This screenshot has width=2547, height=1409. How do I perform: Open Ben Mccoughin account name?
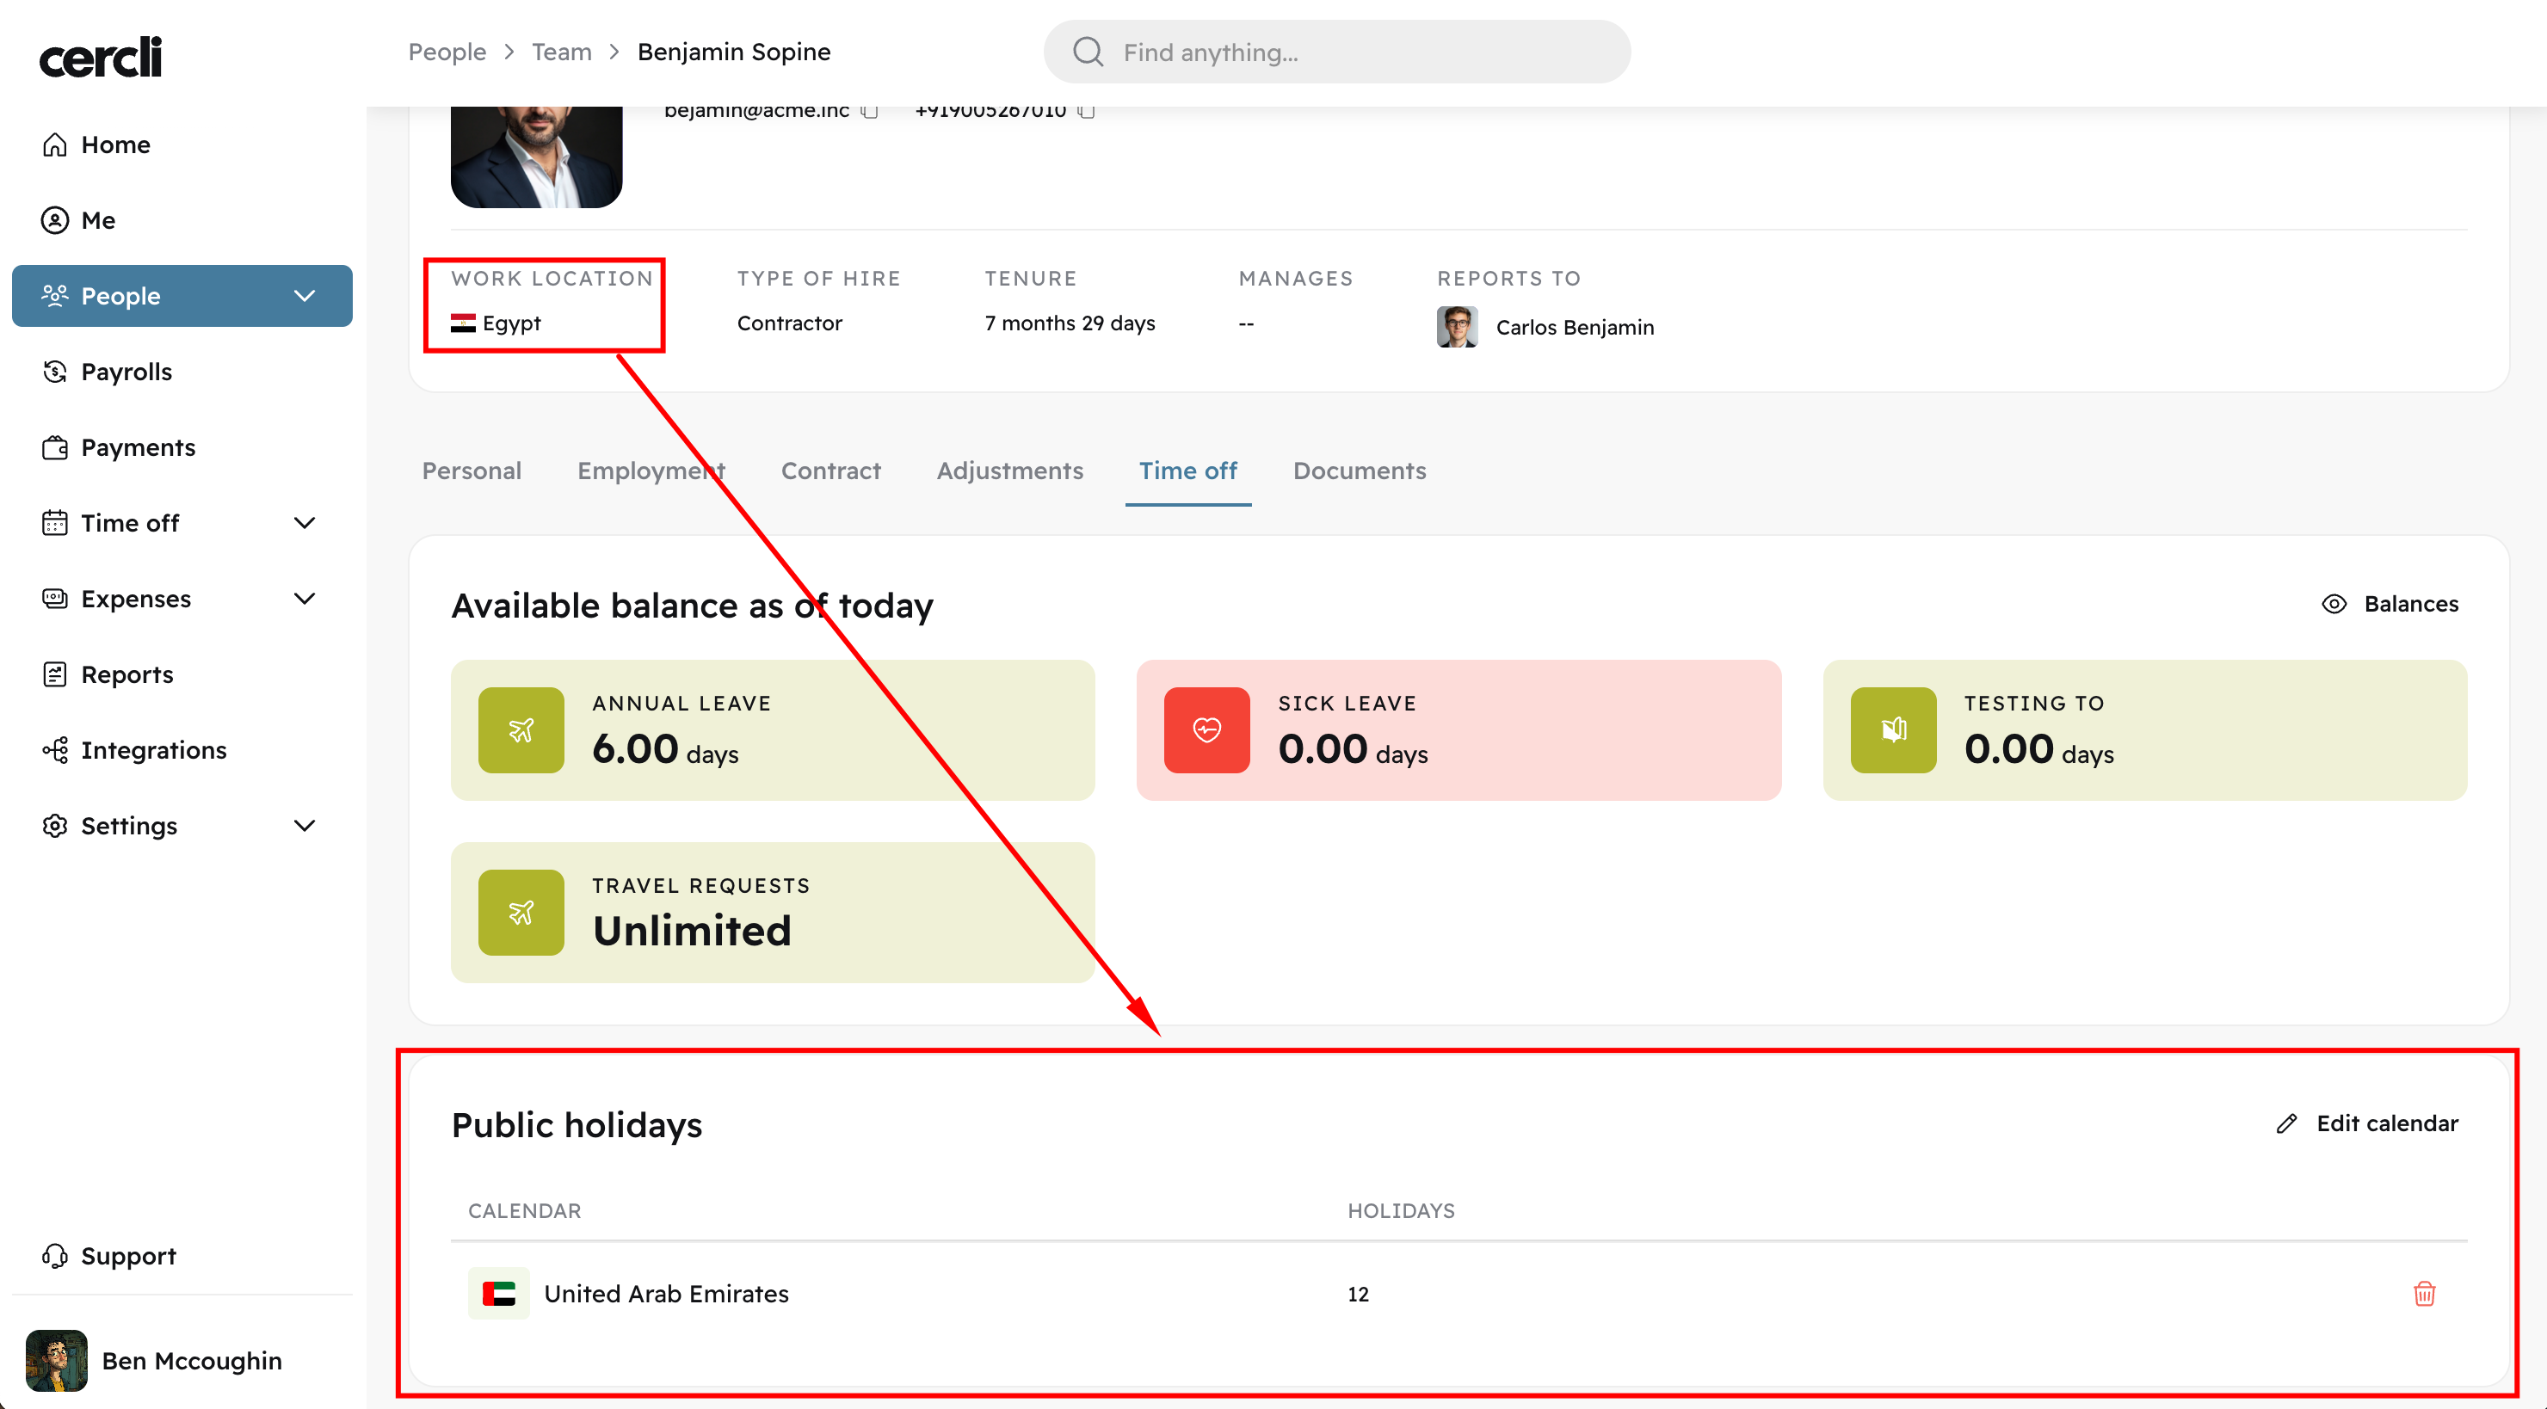(x=192, y=1361)
